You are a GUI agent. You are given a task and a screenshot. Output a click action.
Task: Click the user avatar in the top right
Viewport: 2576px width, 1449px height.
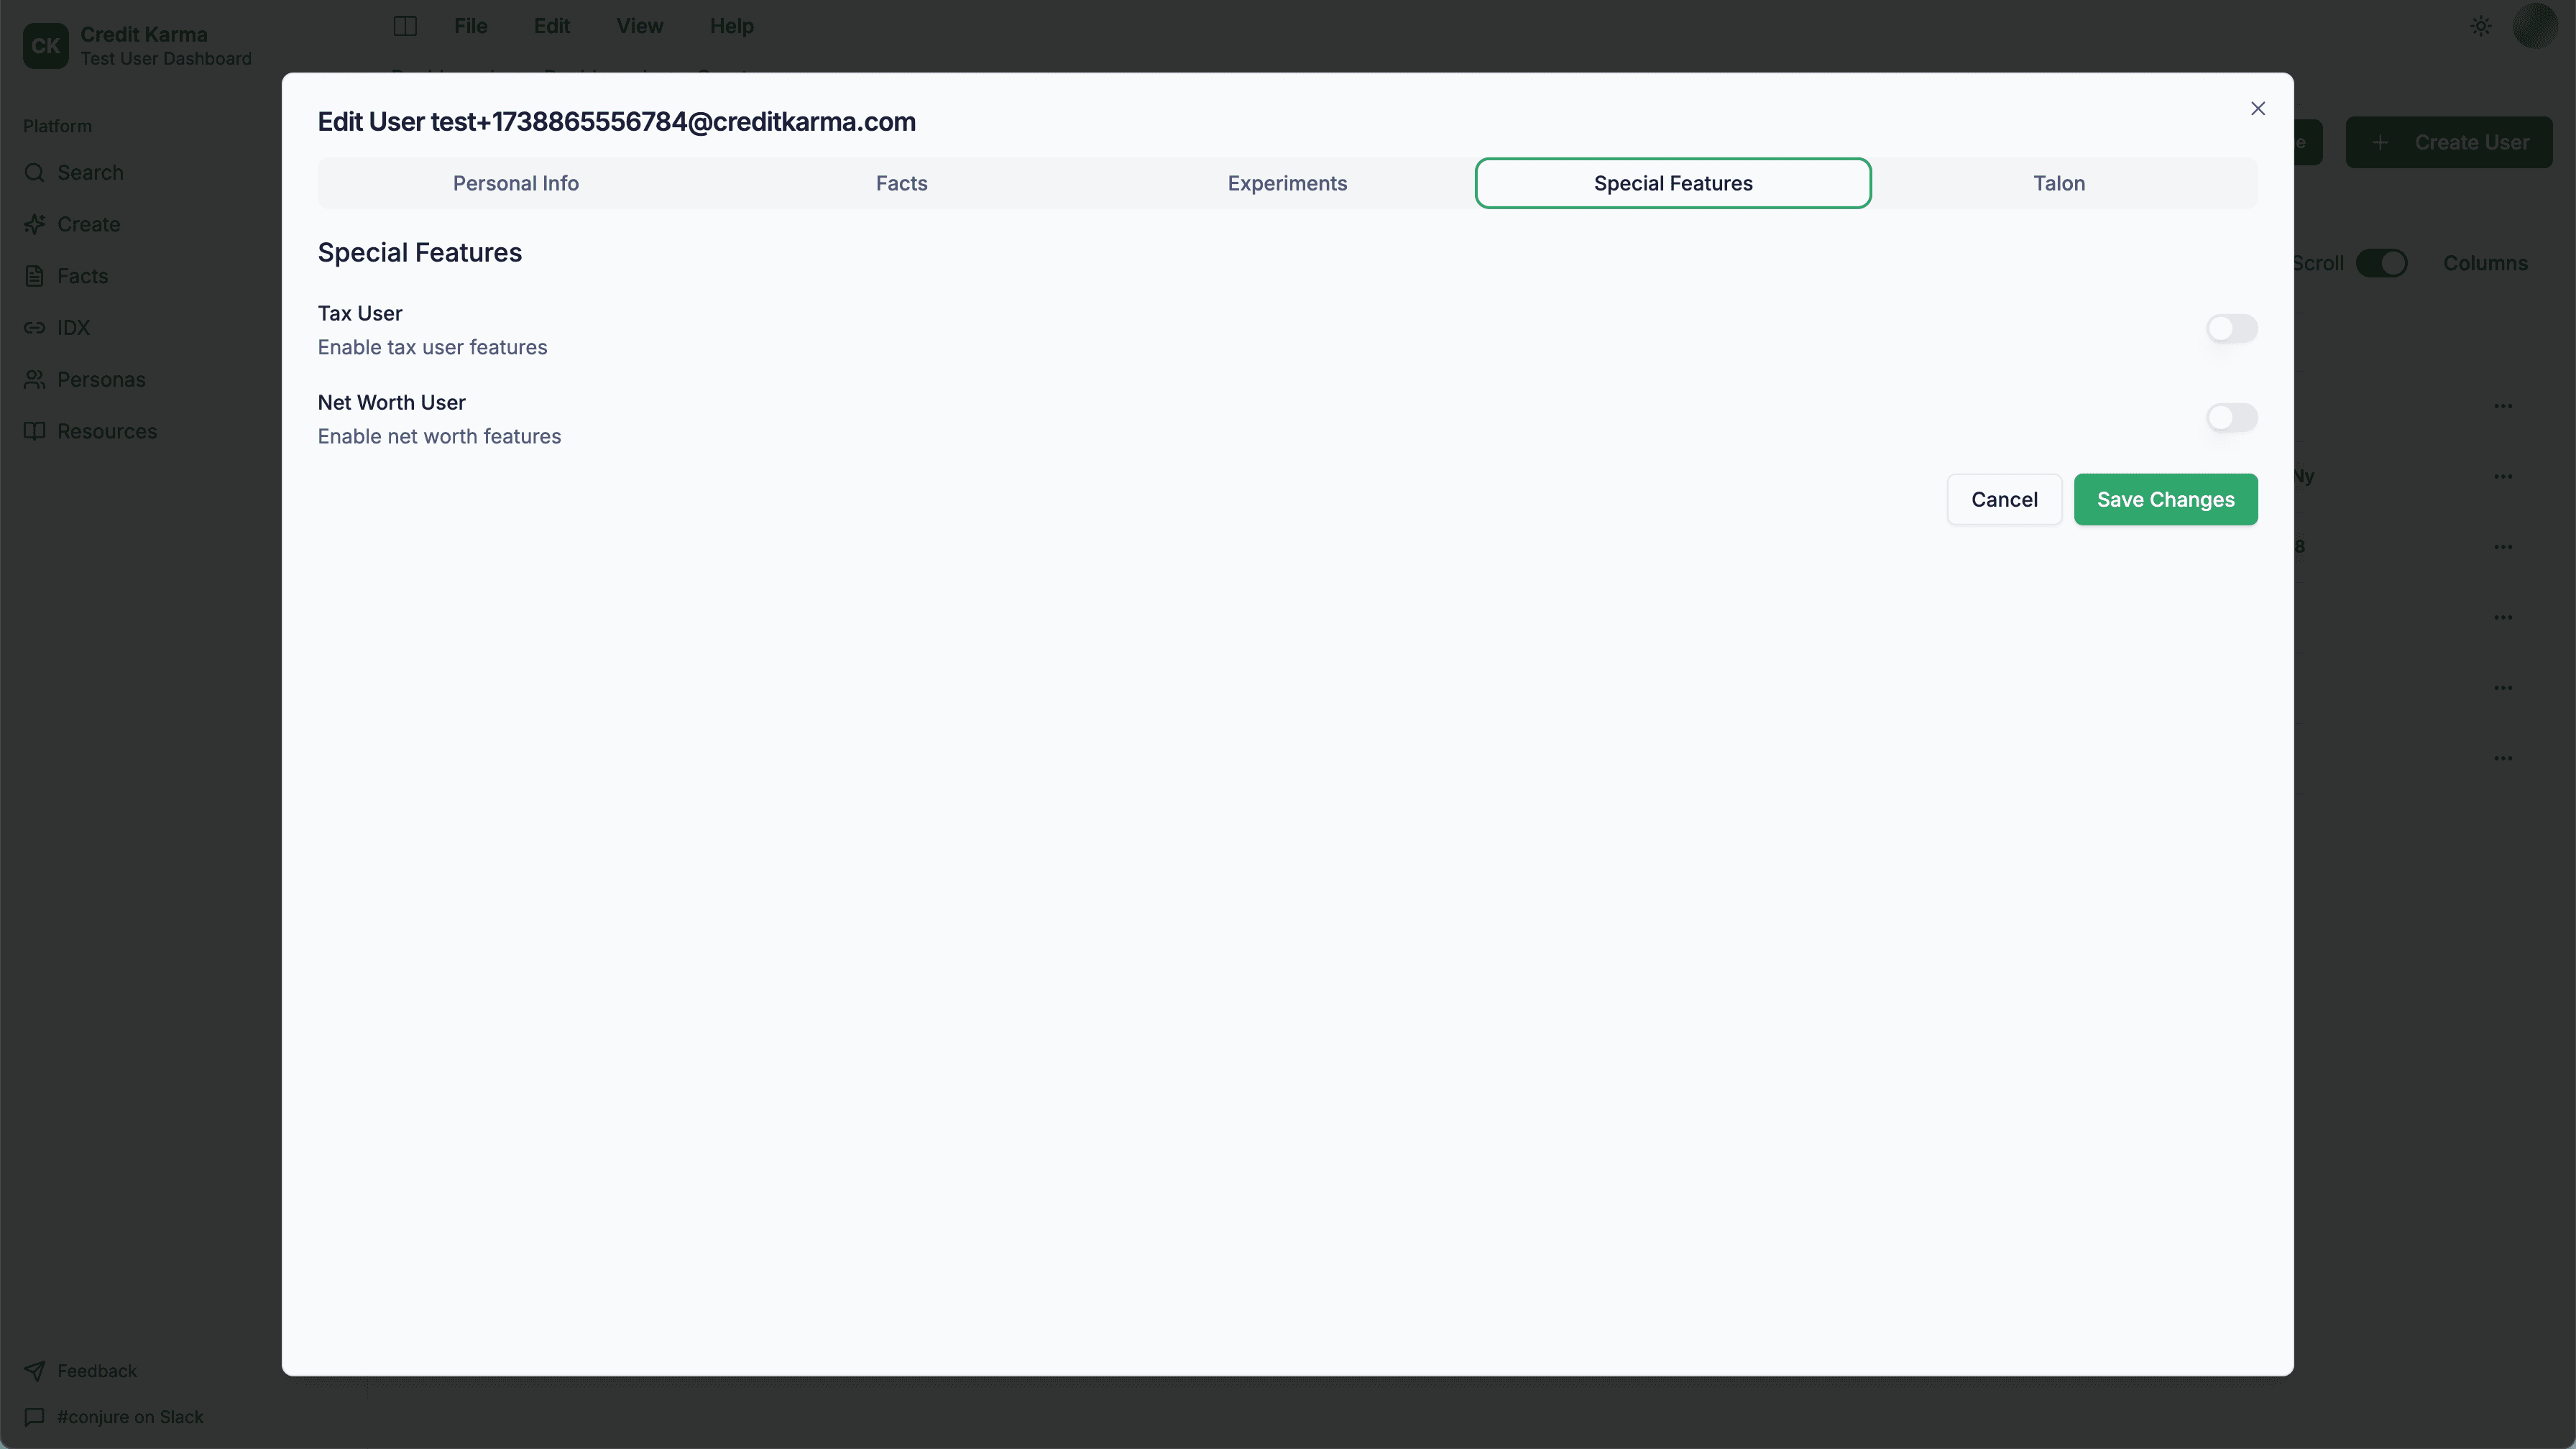click(x=2535, y=26)
